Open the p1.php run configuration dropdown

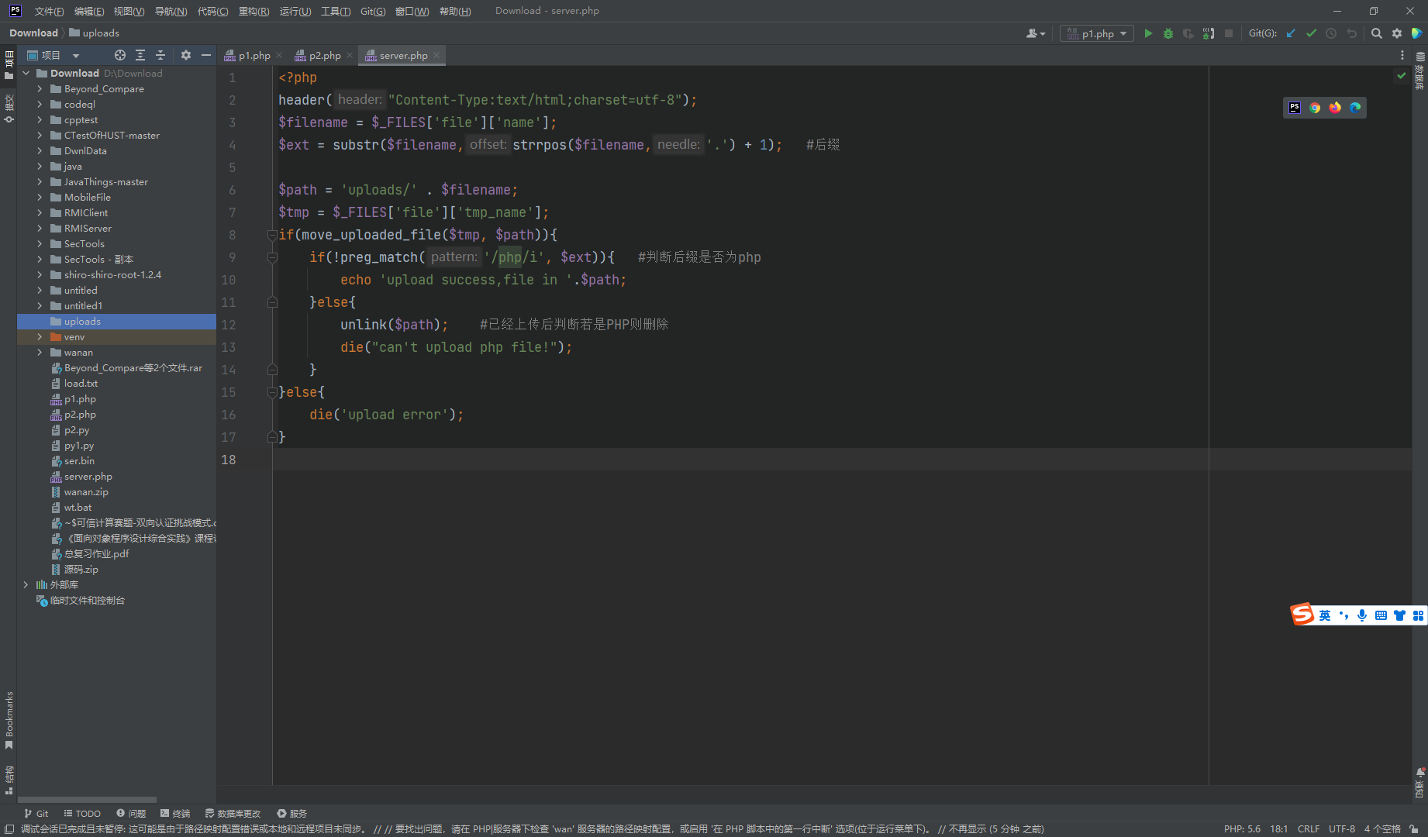1097,33
